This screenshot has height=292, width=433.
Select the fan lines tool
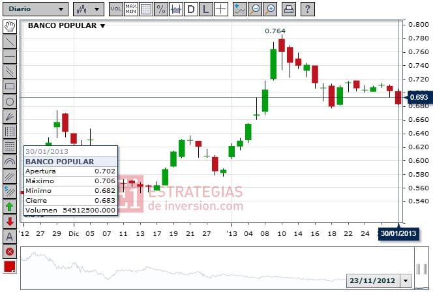point(10,117)
